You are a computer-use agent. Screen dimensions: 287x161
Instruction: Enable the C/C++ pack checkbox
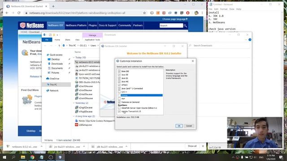pyautogui.click(x=119, y=92)
